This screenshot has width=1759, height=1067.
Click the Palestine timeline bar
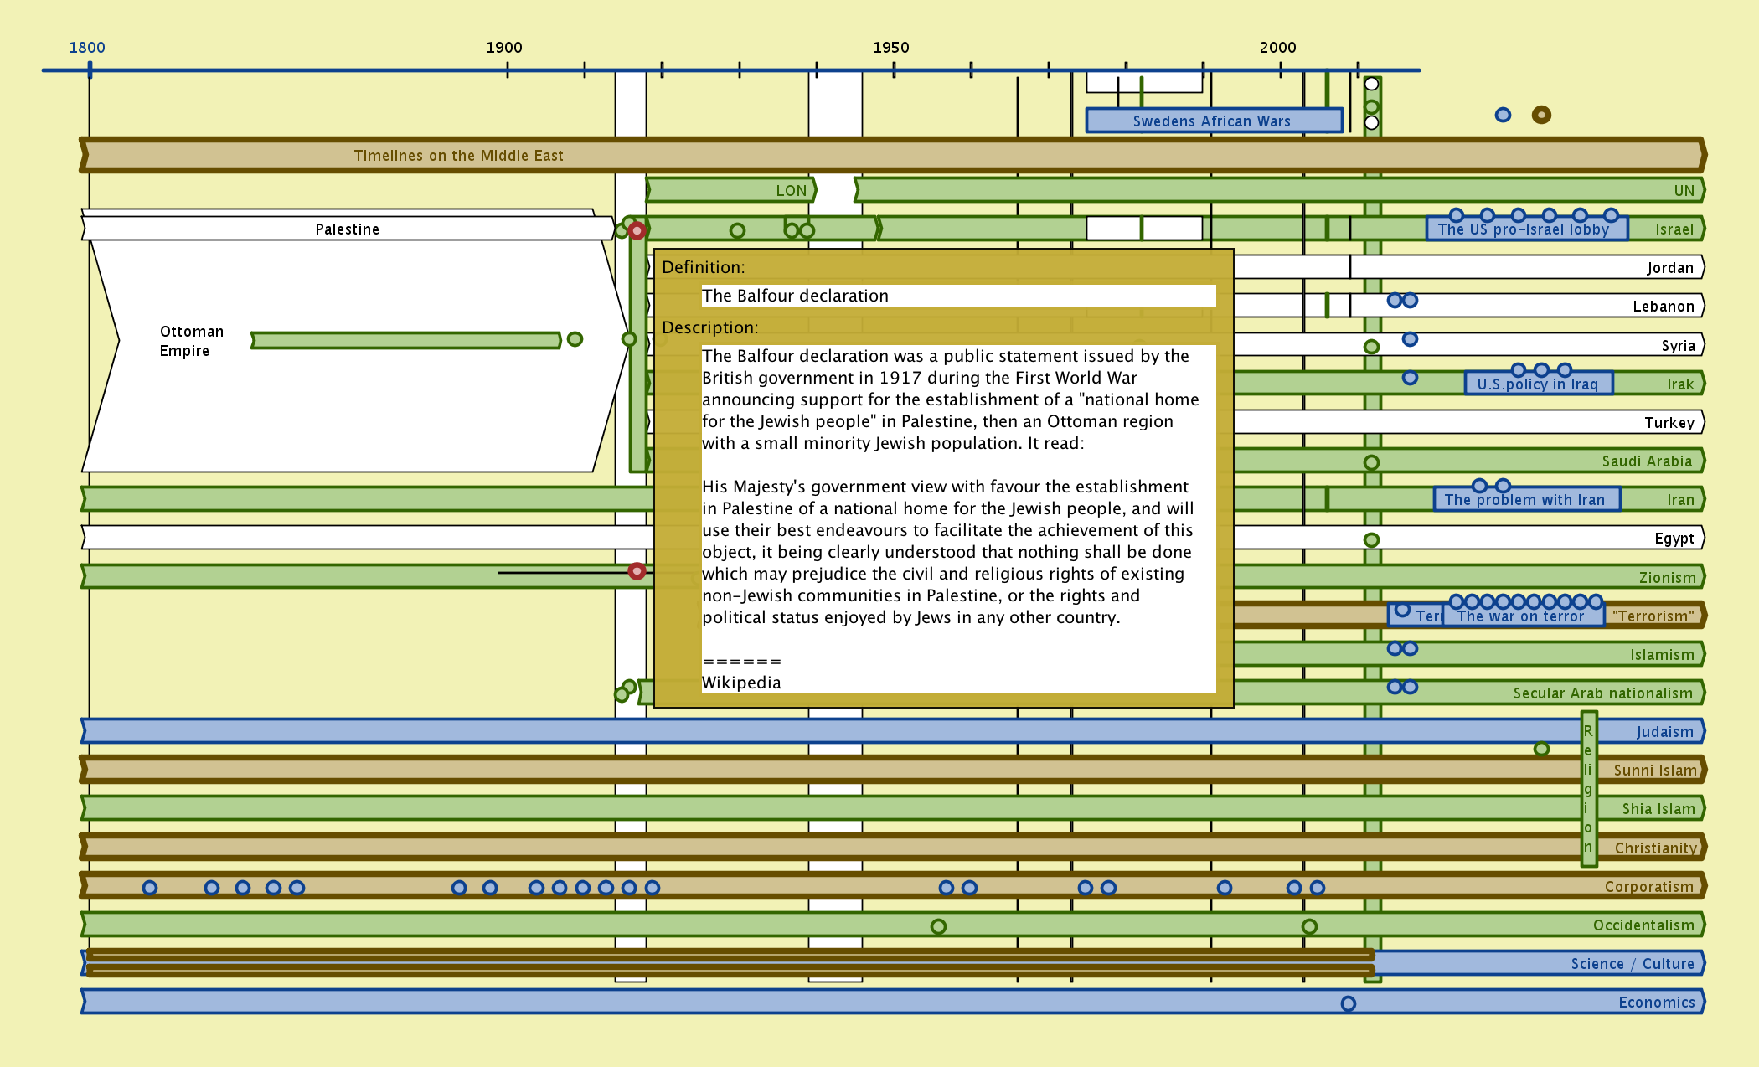[347, 229]
